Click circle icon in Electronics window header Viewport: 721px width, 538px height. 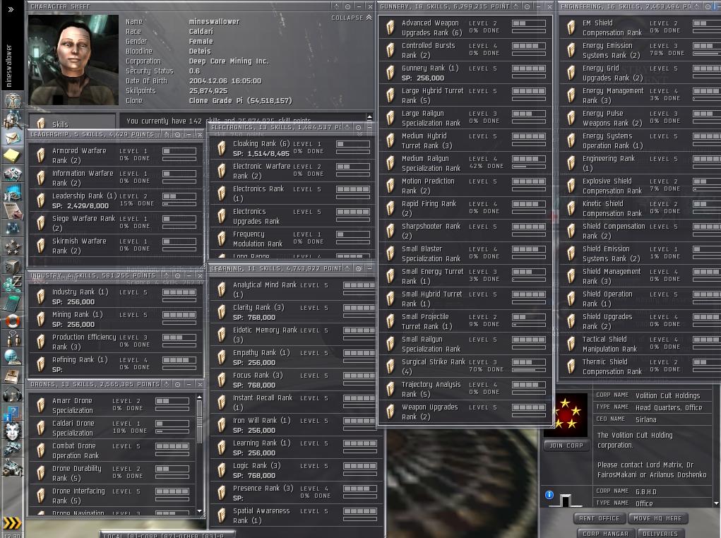click(x=358, y=127)
